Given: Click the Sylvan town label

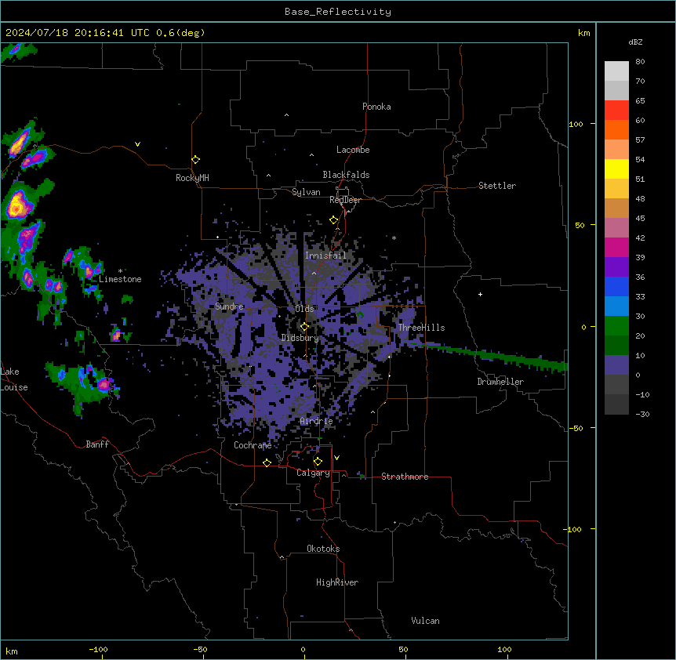Looking at the screenshot, I should click(306, 192).
